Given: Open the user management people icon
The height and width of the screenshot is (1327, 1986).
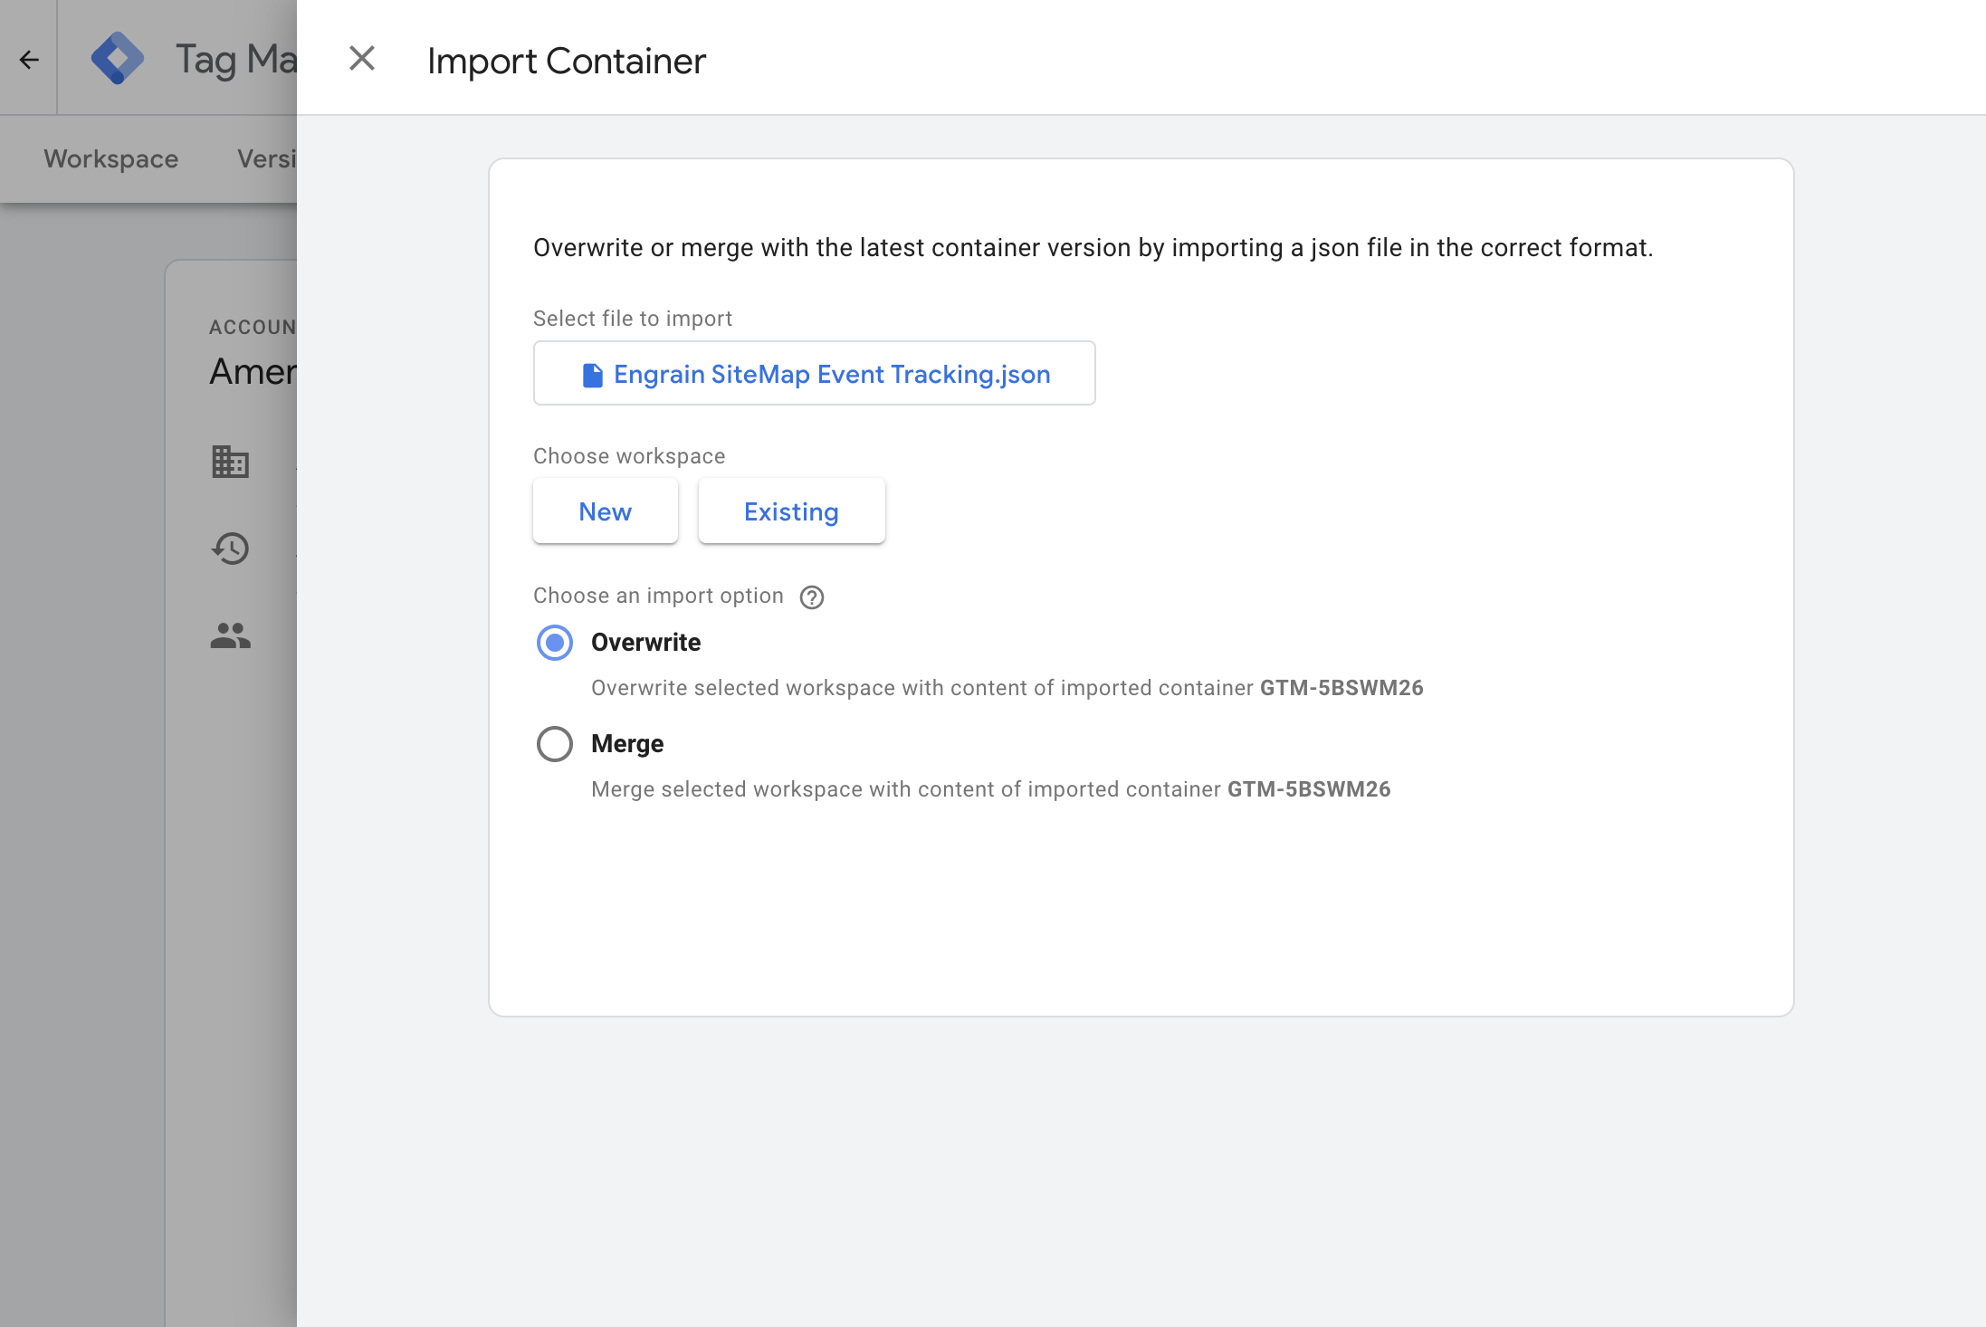Looking at the screenshot, I should pos(230,635).
